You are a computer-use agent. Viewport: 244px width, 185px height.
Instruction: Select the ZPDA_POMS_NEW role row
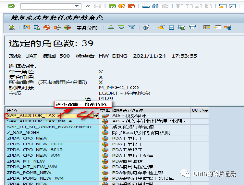click(52, 172)
